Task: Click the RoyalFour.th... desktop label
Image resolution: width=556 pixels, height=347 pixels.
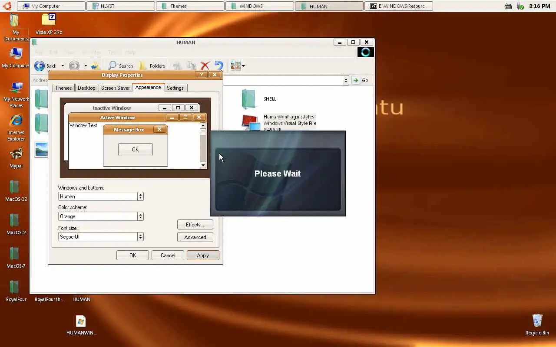Action: (49, 299)
